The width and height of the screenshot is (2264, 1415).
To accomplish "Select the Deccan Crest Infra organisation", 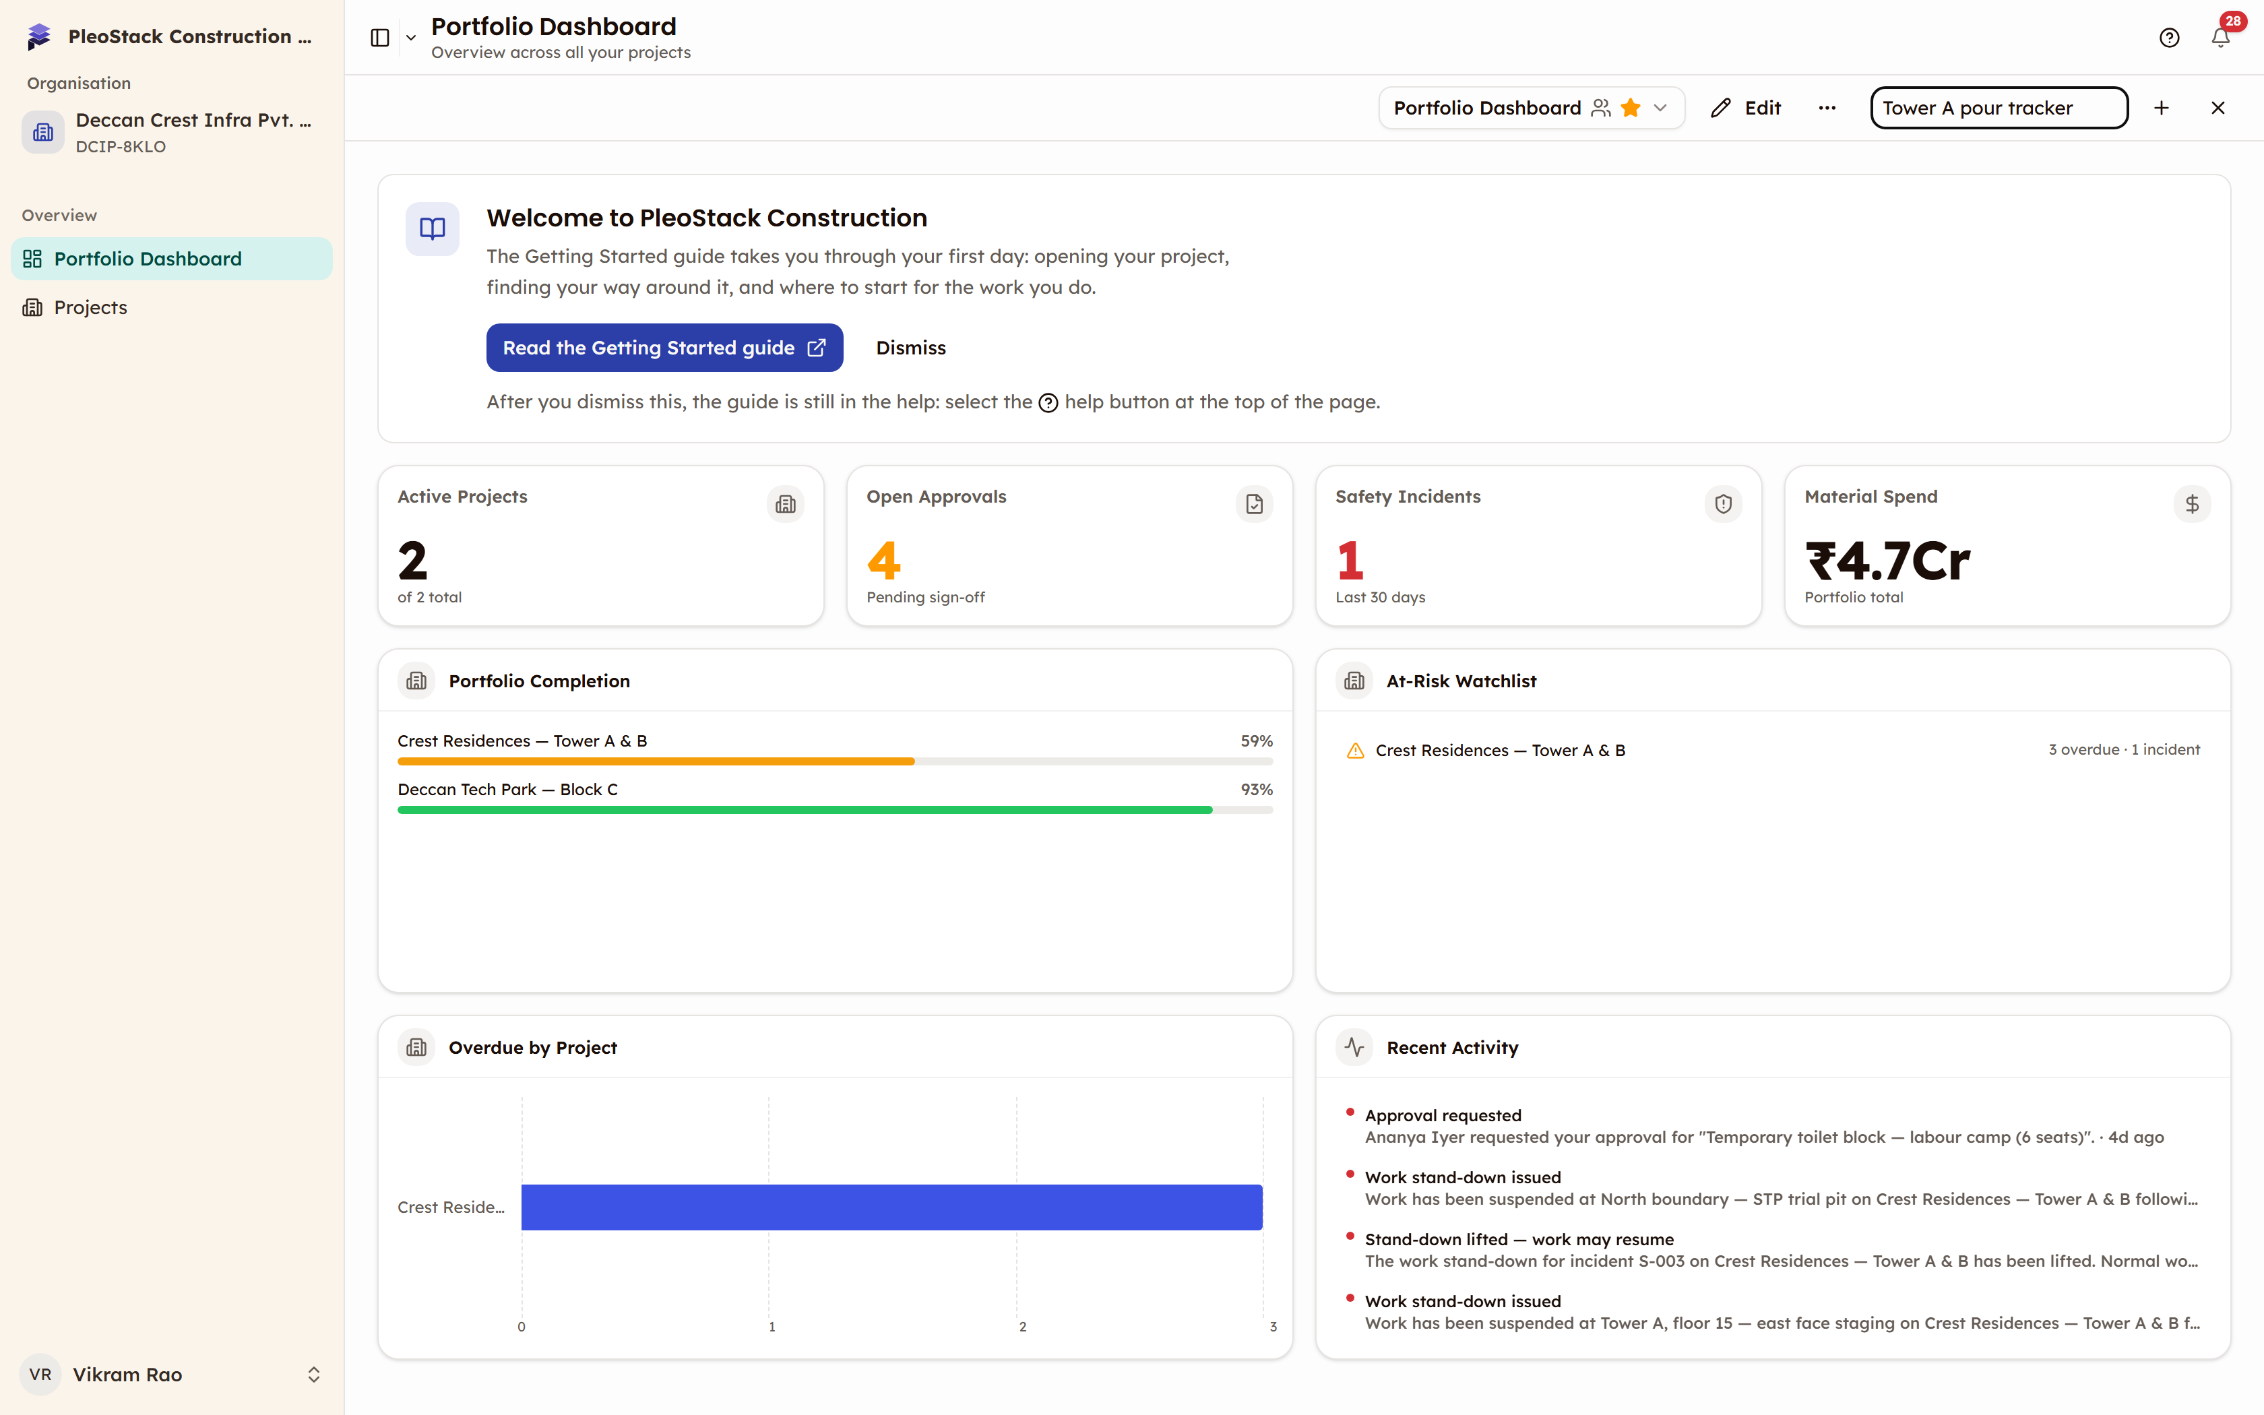I will (x=172, y=132).
